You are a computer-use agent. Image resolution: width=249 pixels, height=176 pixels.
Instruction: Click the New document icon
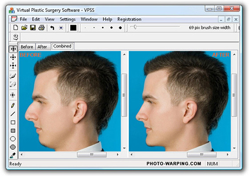[x=16, y=28]
